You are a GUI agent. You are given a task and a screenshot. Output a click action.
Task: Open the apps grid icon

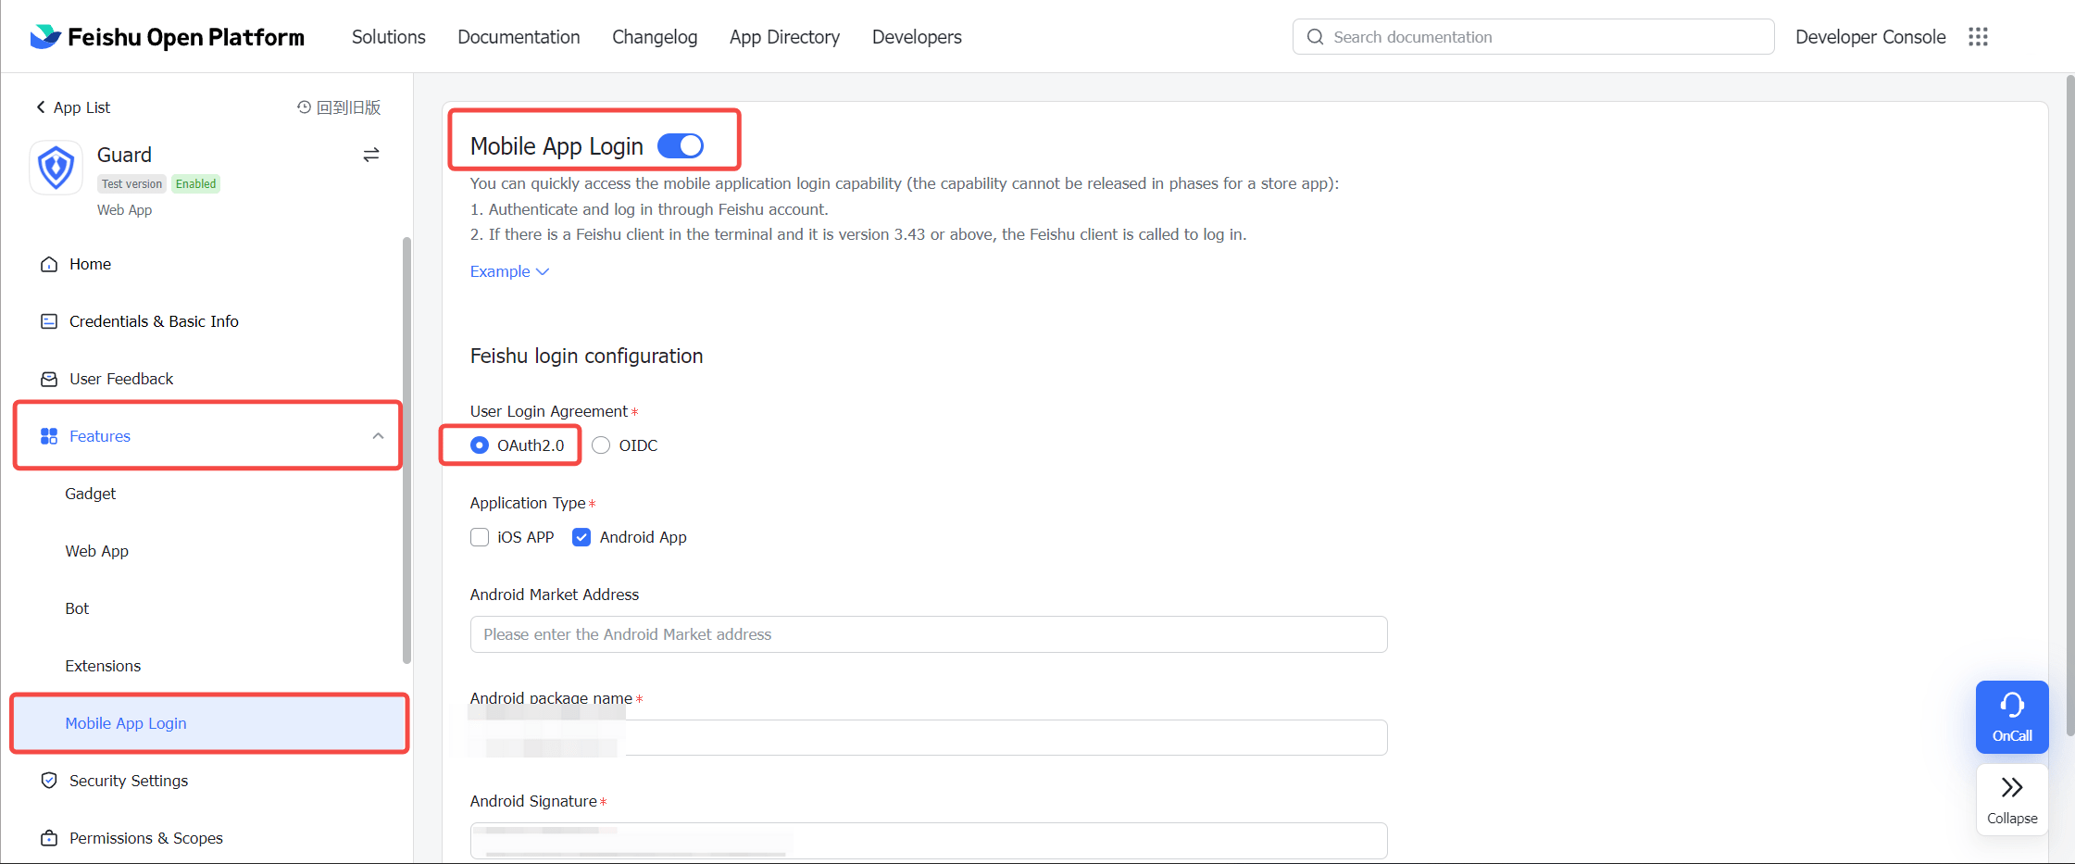(x=1978, y=37)
